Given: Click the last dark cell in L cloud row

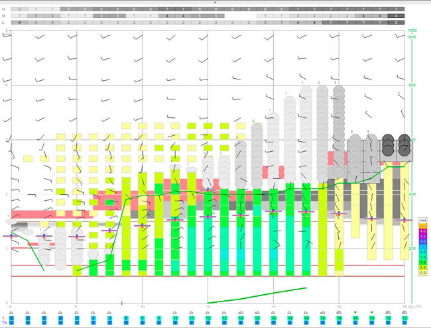Looking at the screenshot, I should click(396, 23).
